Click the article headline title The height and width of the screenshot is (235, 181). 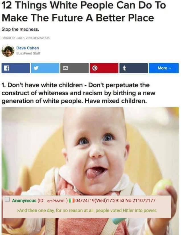pos(84,11)
